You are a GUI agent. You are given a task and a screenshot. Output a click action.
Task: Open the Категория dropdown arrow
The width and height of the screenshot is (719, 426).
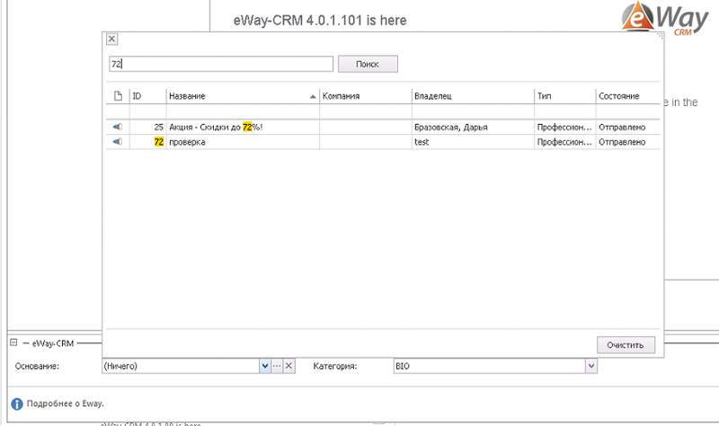[x=591, y=366]
